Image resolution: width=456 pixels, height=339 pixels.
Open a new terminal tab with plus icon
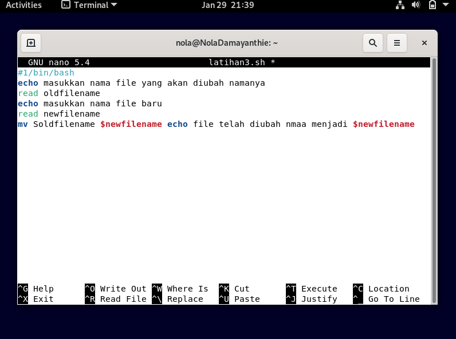[31, 43]
